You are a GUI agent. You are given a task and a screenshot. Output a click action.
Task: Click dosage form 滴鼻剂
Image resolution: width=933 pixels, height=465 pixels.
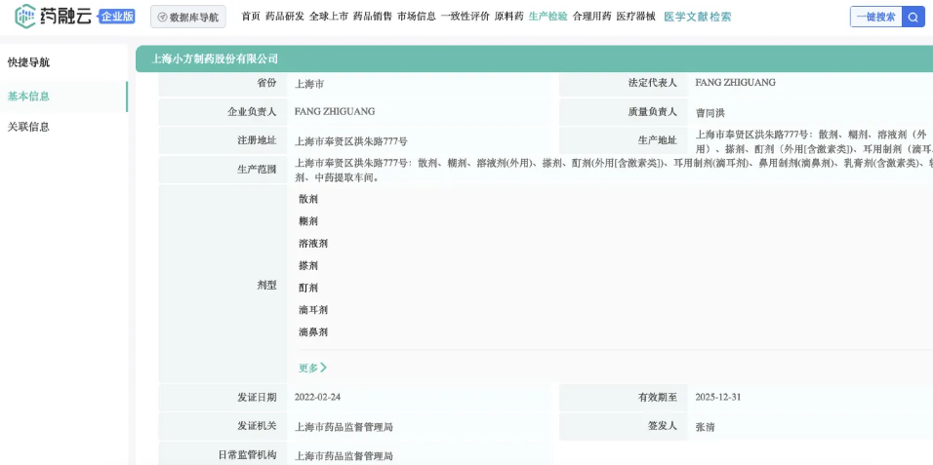pyautogui.click(x=313, y=331)
